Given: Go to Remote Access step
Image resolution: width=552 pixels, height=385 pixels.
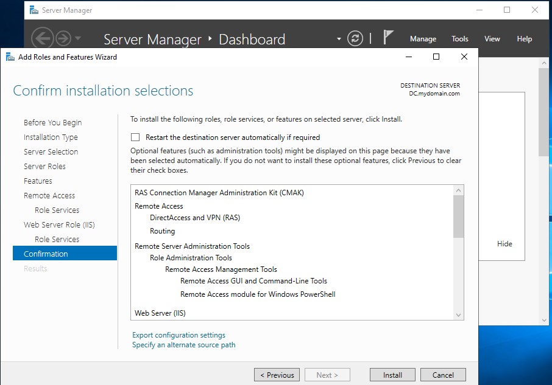Looking at the screenshot, I should click(49, 196).
